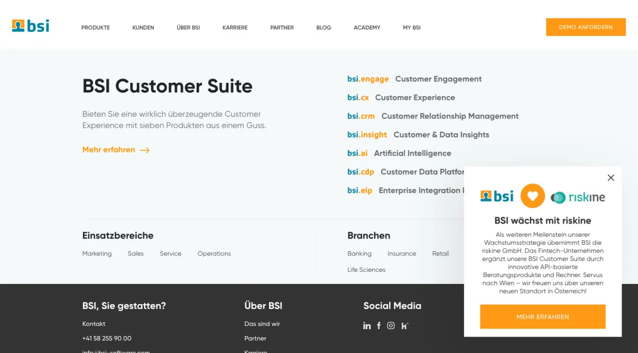Open the Produkte menu
This screenshot has height=353, width=638.
pyautogui.click(x=96, y=28)
